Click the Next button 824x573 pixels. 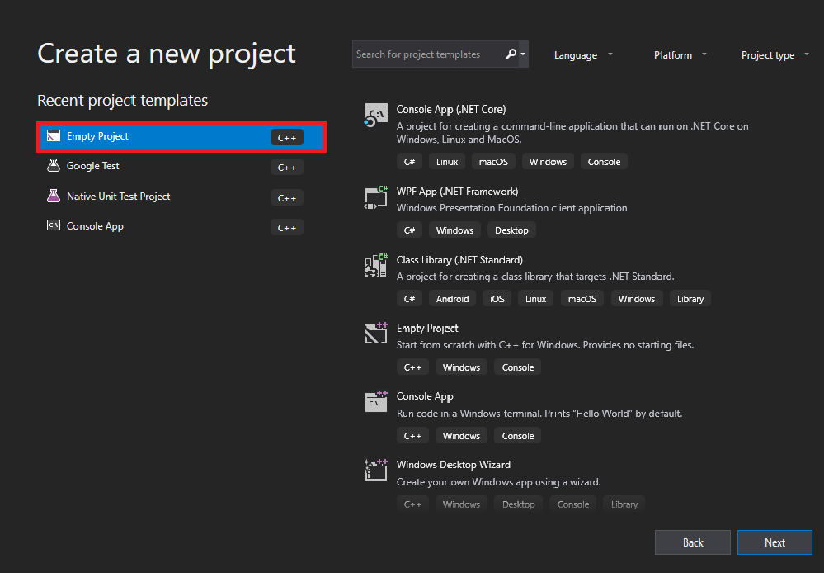pos(775,542)
